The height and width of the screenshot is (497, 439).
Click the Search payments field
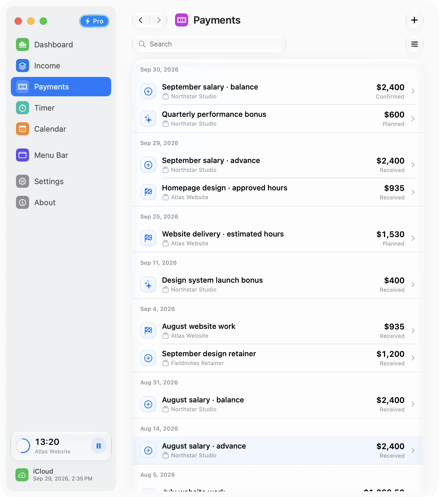click(x=209, y=44)
